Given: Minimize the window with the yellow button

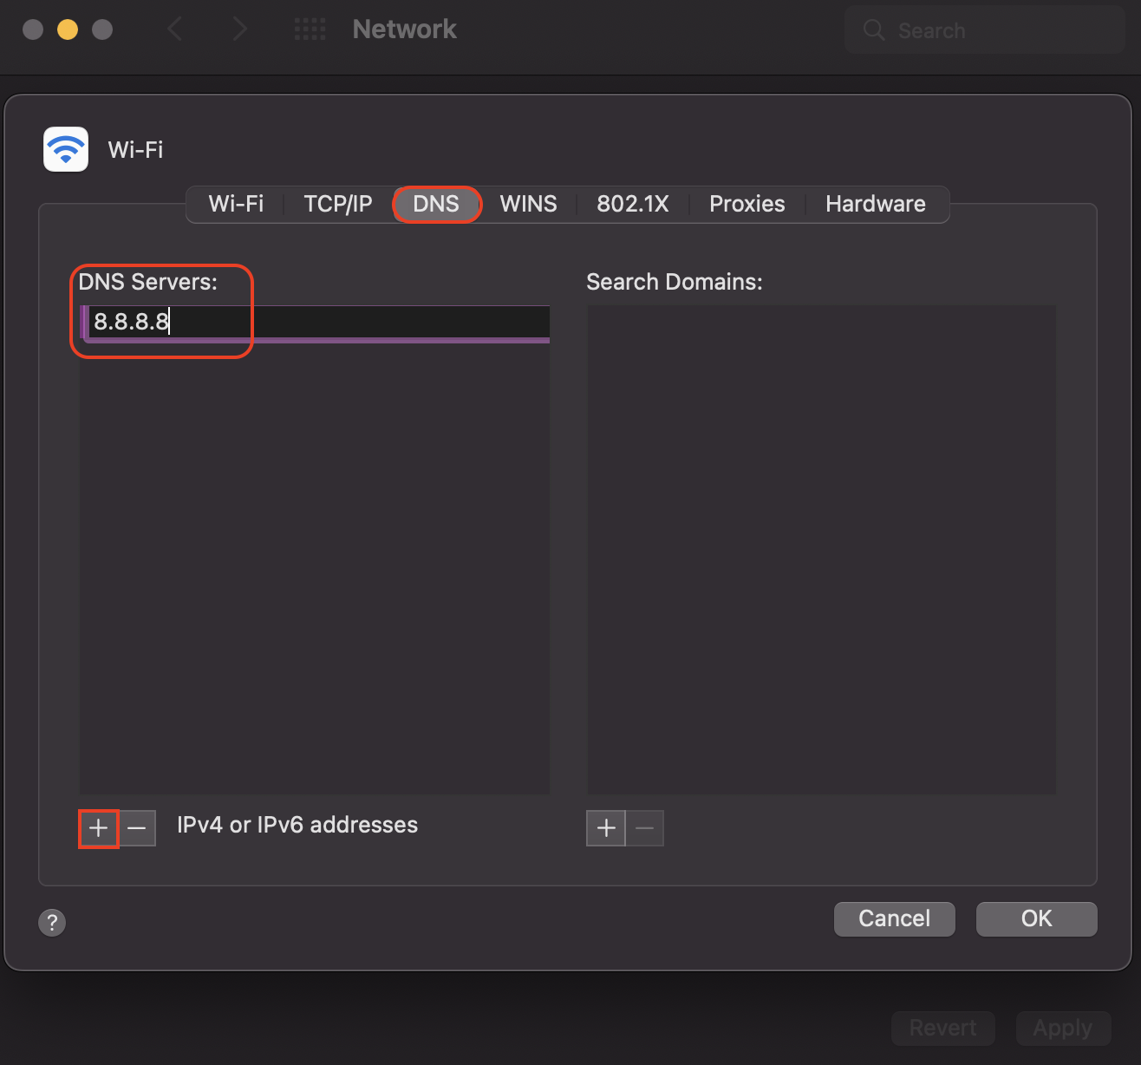Looking at the screenshot, I should coord(68,29).
